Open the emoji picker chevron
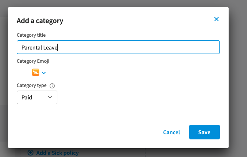The height and width of the screenshot is (157, 247). 44,73
